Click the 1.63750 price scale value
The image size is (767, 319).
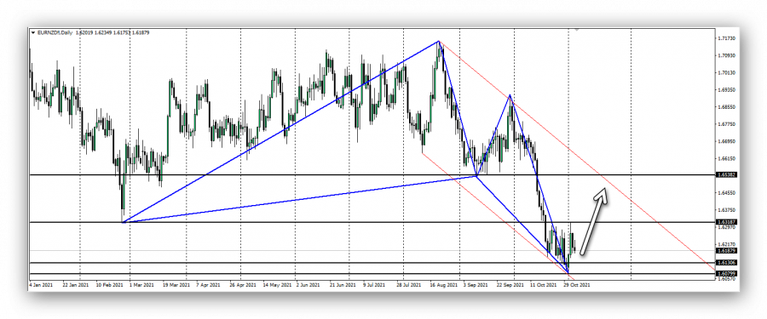tap(727, 211)
